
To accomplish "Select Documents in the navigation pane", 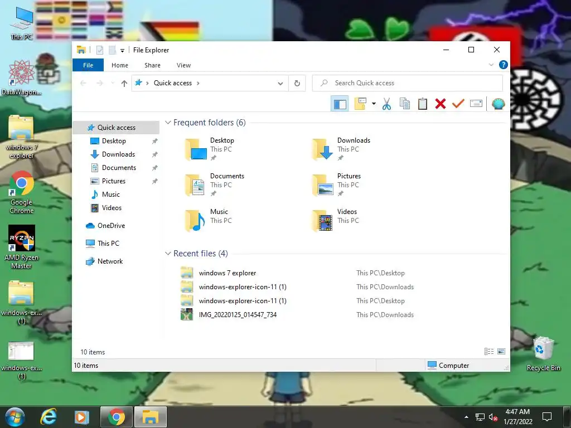I will [x=119, y=168].
